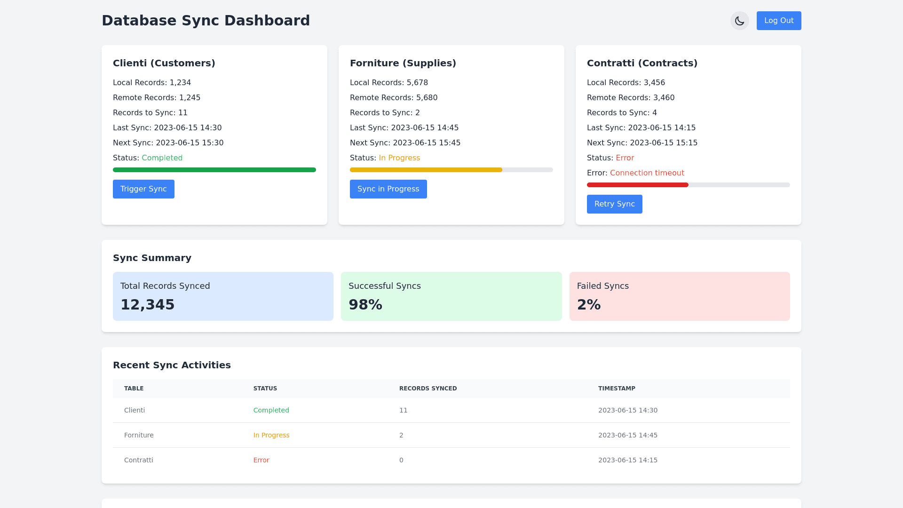The width and height of the screenshot is (903, 508).
Task: Click the Database Sync Dashboard title
Action: (x=206, y=21)
